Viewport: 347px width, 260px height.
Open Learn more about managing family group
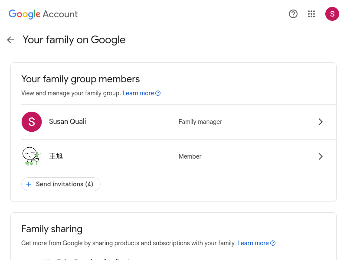138,93
